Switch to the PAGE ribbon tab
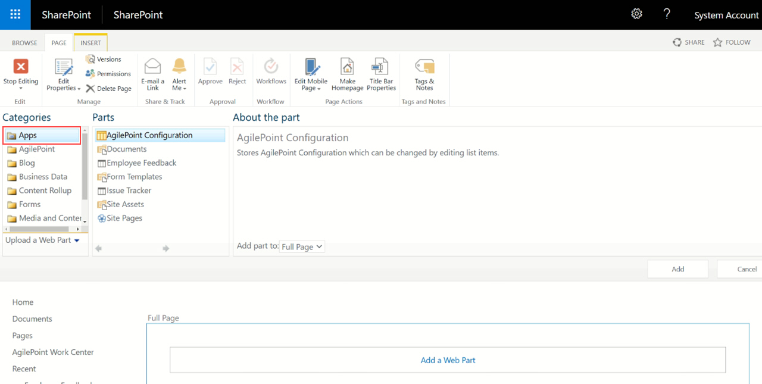 click(x=59, y=43)
